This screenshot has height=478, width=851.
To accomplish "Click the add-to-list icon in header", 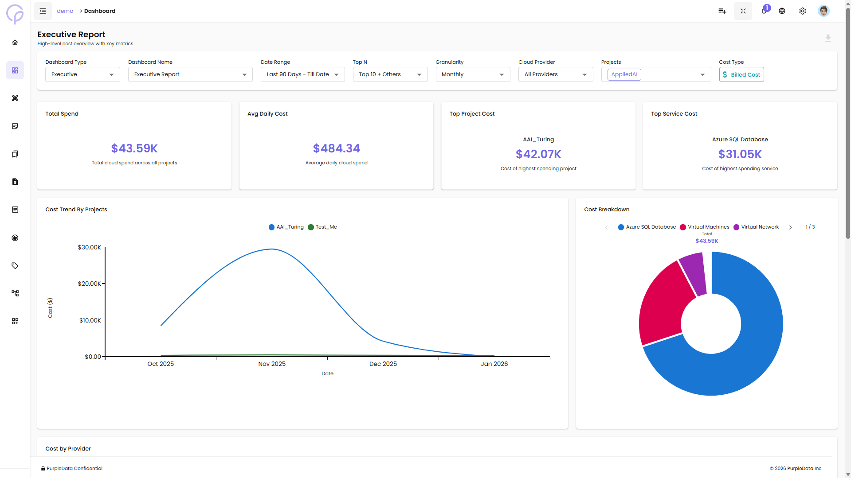I will click(722, 11).
